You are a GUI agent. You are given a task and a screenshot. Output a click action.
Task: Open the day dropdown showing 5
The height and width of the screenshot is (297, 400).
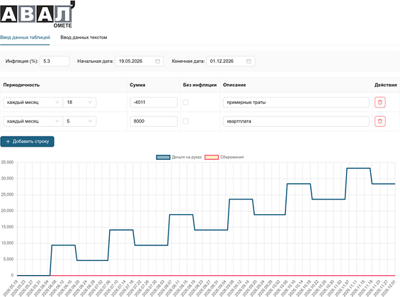(x=79, y=121)
